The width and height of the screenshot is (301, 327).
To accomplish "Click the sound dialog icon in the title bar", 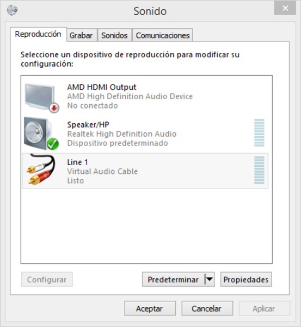I will point(12,10).
